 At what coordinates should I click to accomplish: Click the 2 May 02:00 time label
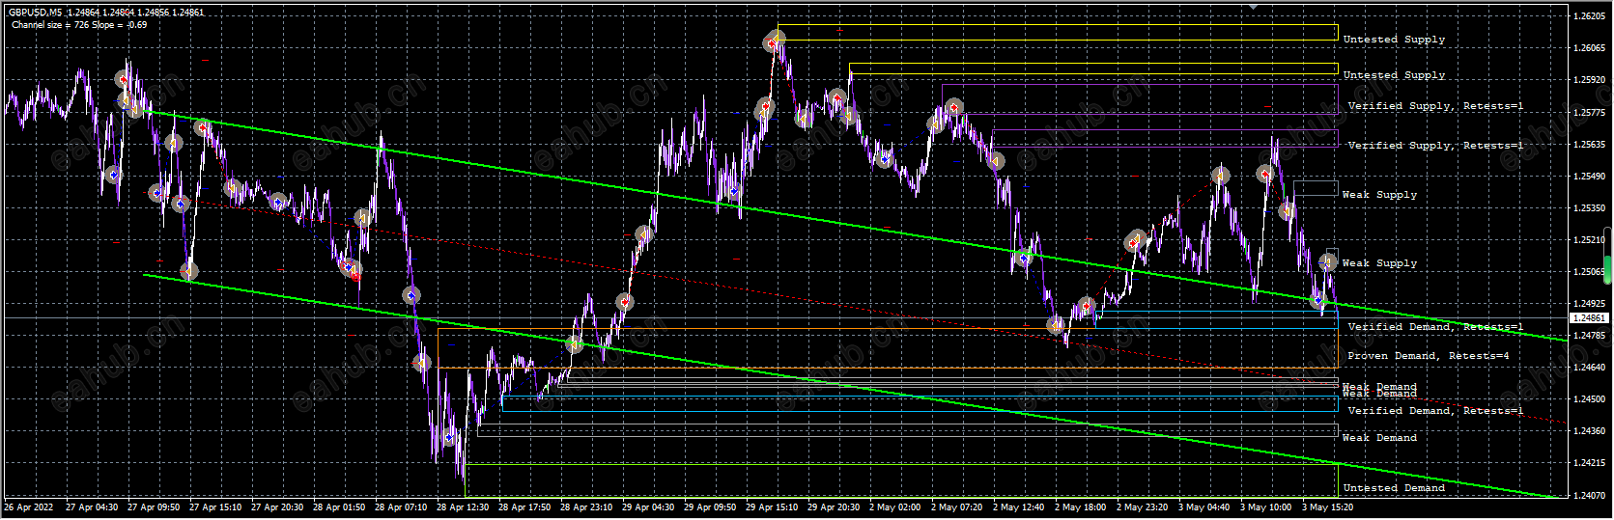tap(894, 507)
